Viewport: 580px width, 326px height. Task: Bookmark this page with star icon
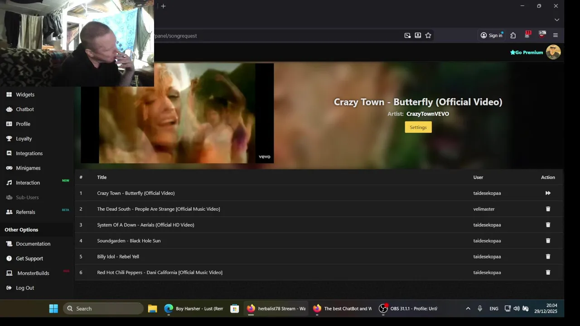(428, 35)
